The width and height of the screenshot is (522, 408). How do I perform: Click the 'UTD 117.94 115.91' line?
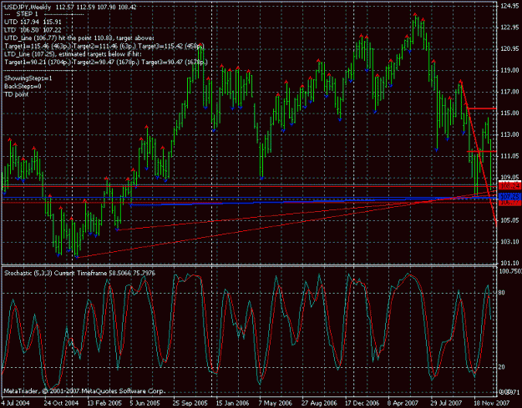tap(33, 22)
